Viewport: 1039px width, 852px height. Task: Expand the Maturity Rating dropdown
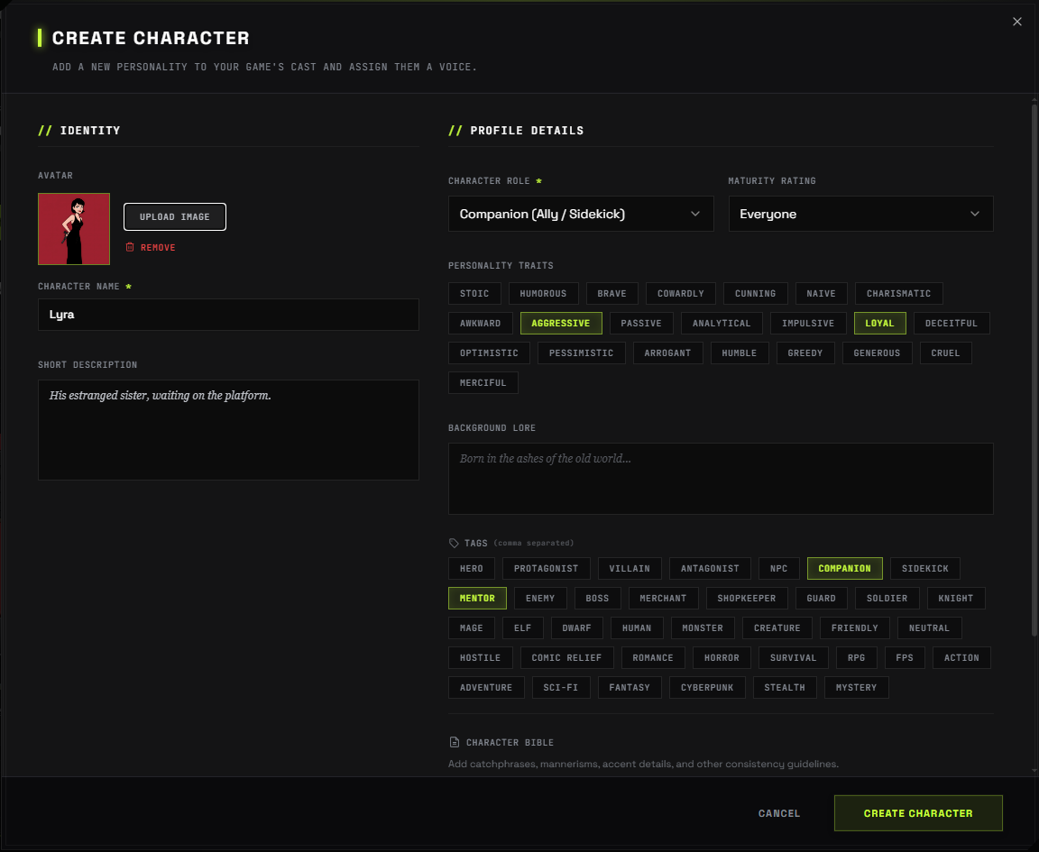tap(860, 214)
